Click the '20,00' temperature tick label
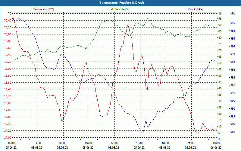 tap(8, 34)
